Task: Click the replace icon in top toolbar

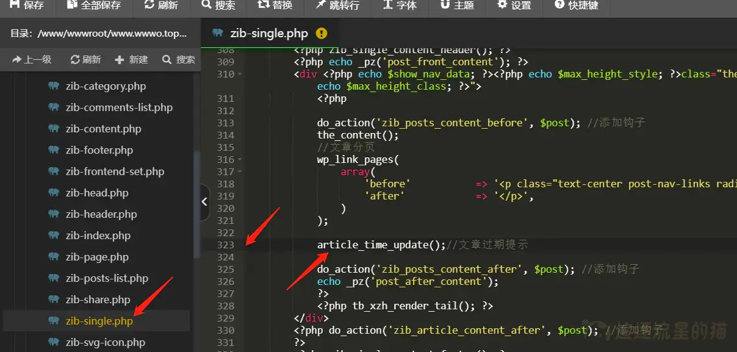Action: pyautogui.click(x=263, y=5)
